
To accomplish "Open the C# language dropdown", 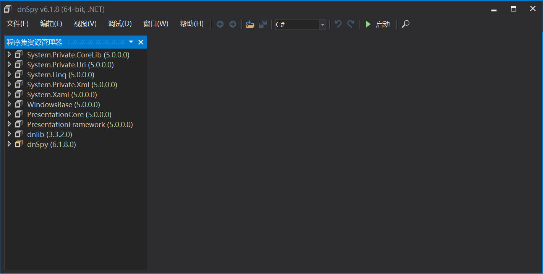I will (x=300, y=24).
